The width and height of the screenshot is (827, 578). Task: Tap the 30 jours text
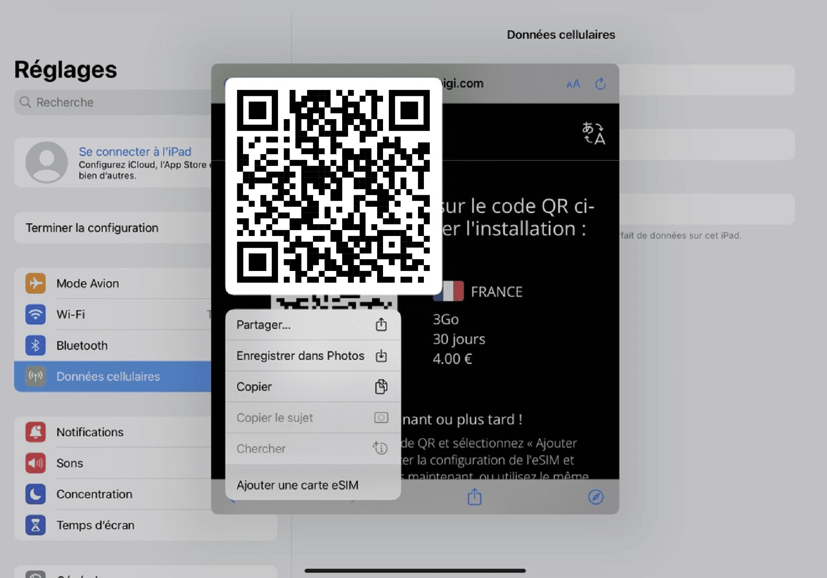tap(459, 339)
